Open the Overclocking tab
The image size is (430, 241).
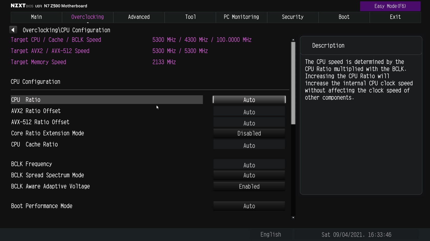(x=88, y=17)
